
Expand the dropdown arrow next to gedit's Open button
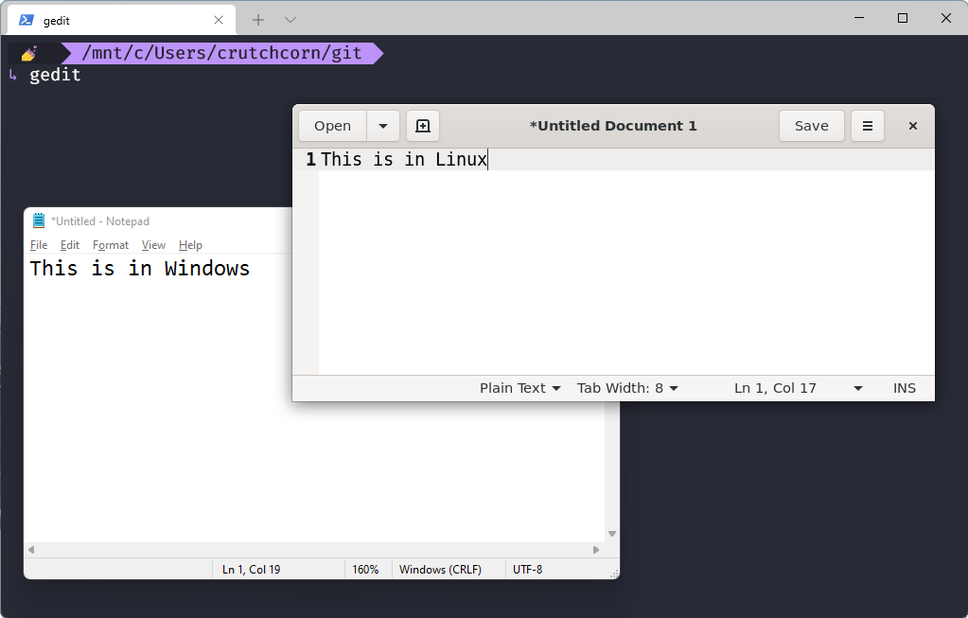382,125
